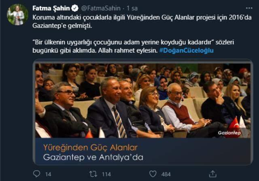The image size is (259, 181).
Task: Click the Gaziantep watermark on the photo
Action: coord(229,133)
